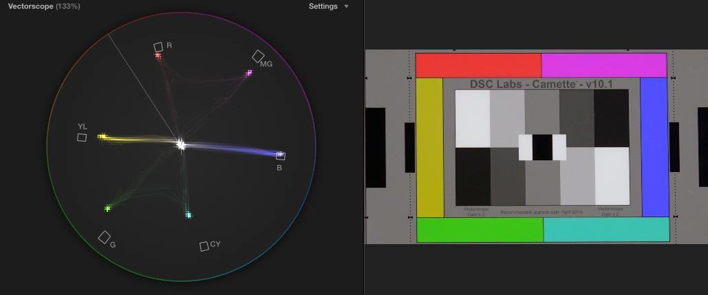Click the B blue target box
Viewport: 708px width, 295px height.
(x=281, y=155)
